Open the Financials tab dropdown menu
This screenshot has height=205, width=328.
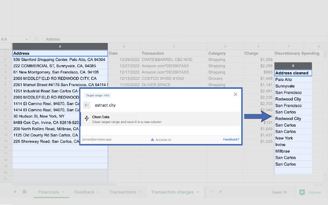(x=62, y=192)
